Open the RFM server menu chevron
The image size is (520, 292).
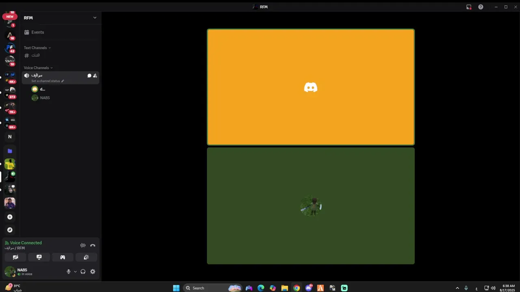click(x=95, y=18)
